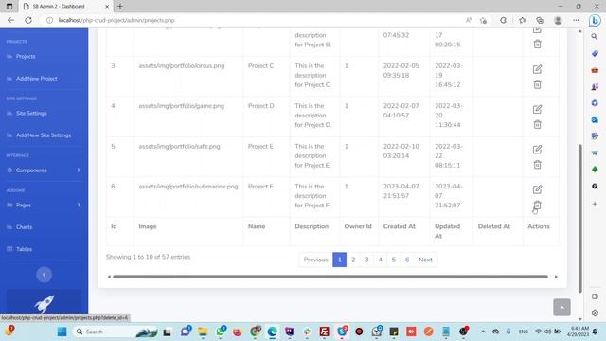Click Previous pagination button
606x341 pixels.
[315, 260]
